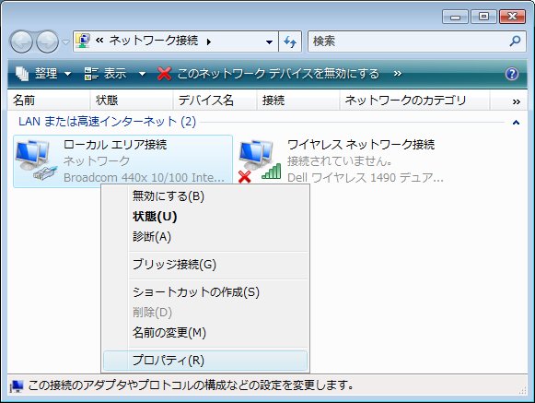Image resolution: width=535 pixels, height=403 pixels.
Task: Choose 無効にする(B) from the context menu
Action: tap(205, 196)
